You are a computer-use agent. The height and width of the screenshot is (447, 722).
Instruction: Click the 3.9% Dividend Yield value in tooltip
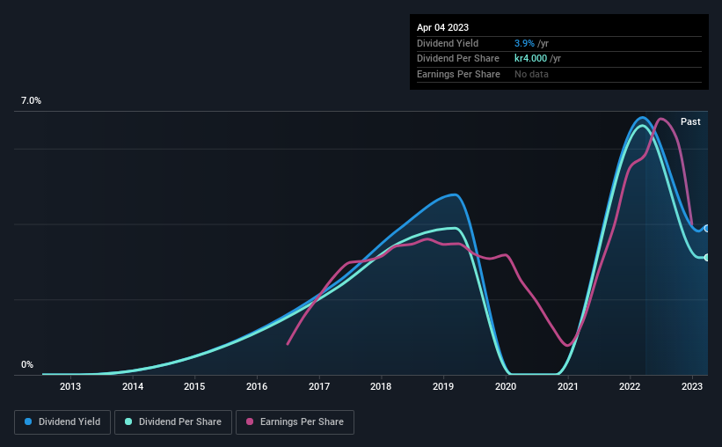point(524,43)
